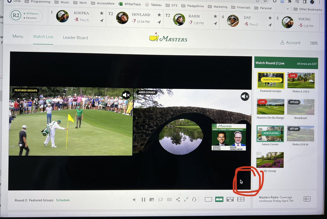
Task: Track Day with the arrow icon
Action: pyautogui.click(x=270, y=25)
